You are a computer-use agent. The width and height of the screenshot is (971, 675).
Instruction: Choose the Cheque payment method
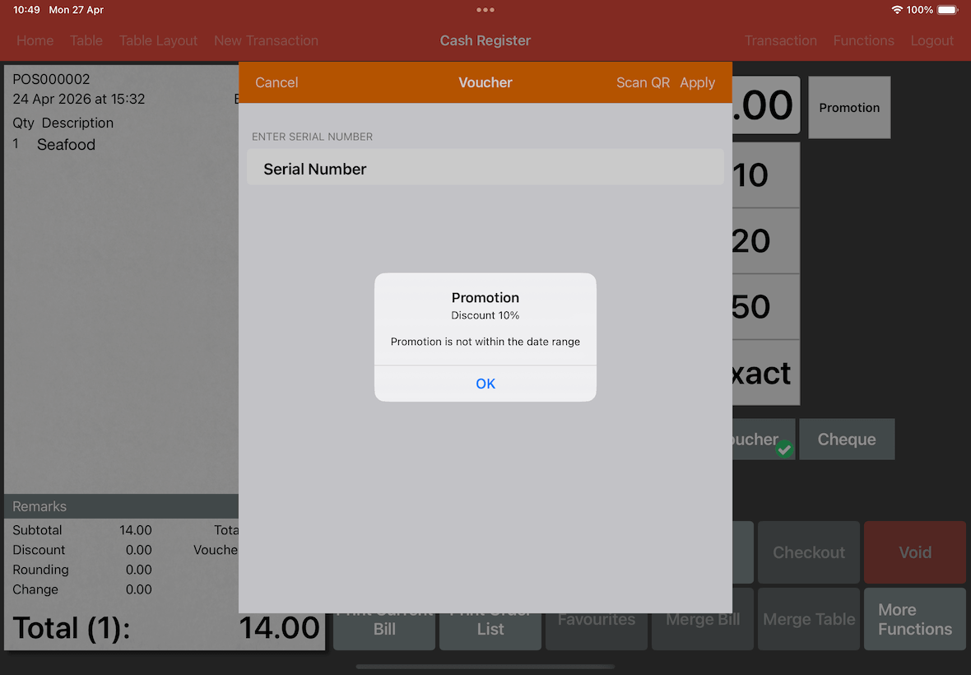point(847,439)
